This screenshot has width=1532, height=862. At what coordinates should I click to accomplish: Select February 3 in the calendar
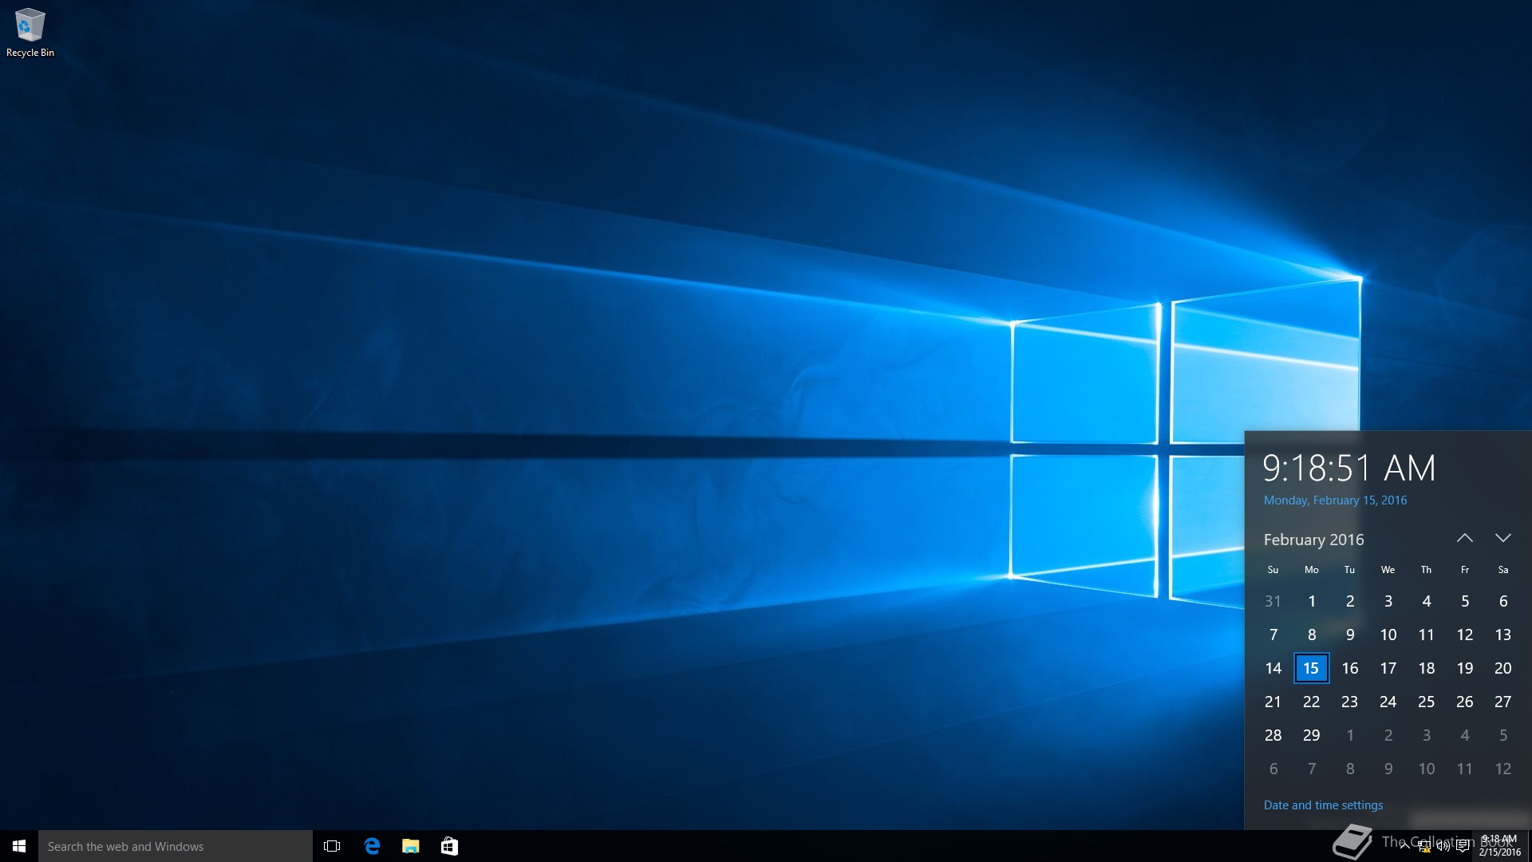point(1388,601)
